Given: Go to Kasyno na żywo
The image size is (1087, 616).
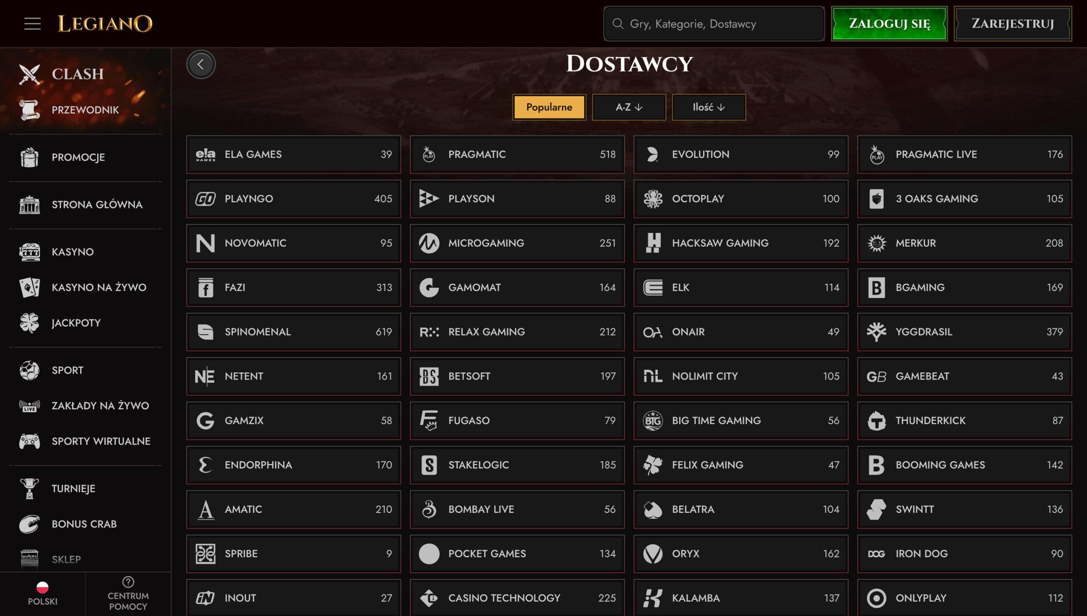Looking at the screenshot, I should coord(99,287).
